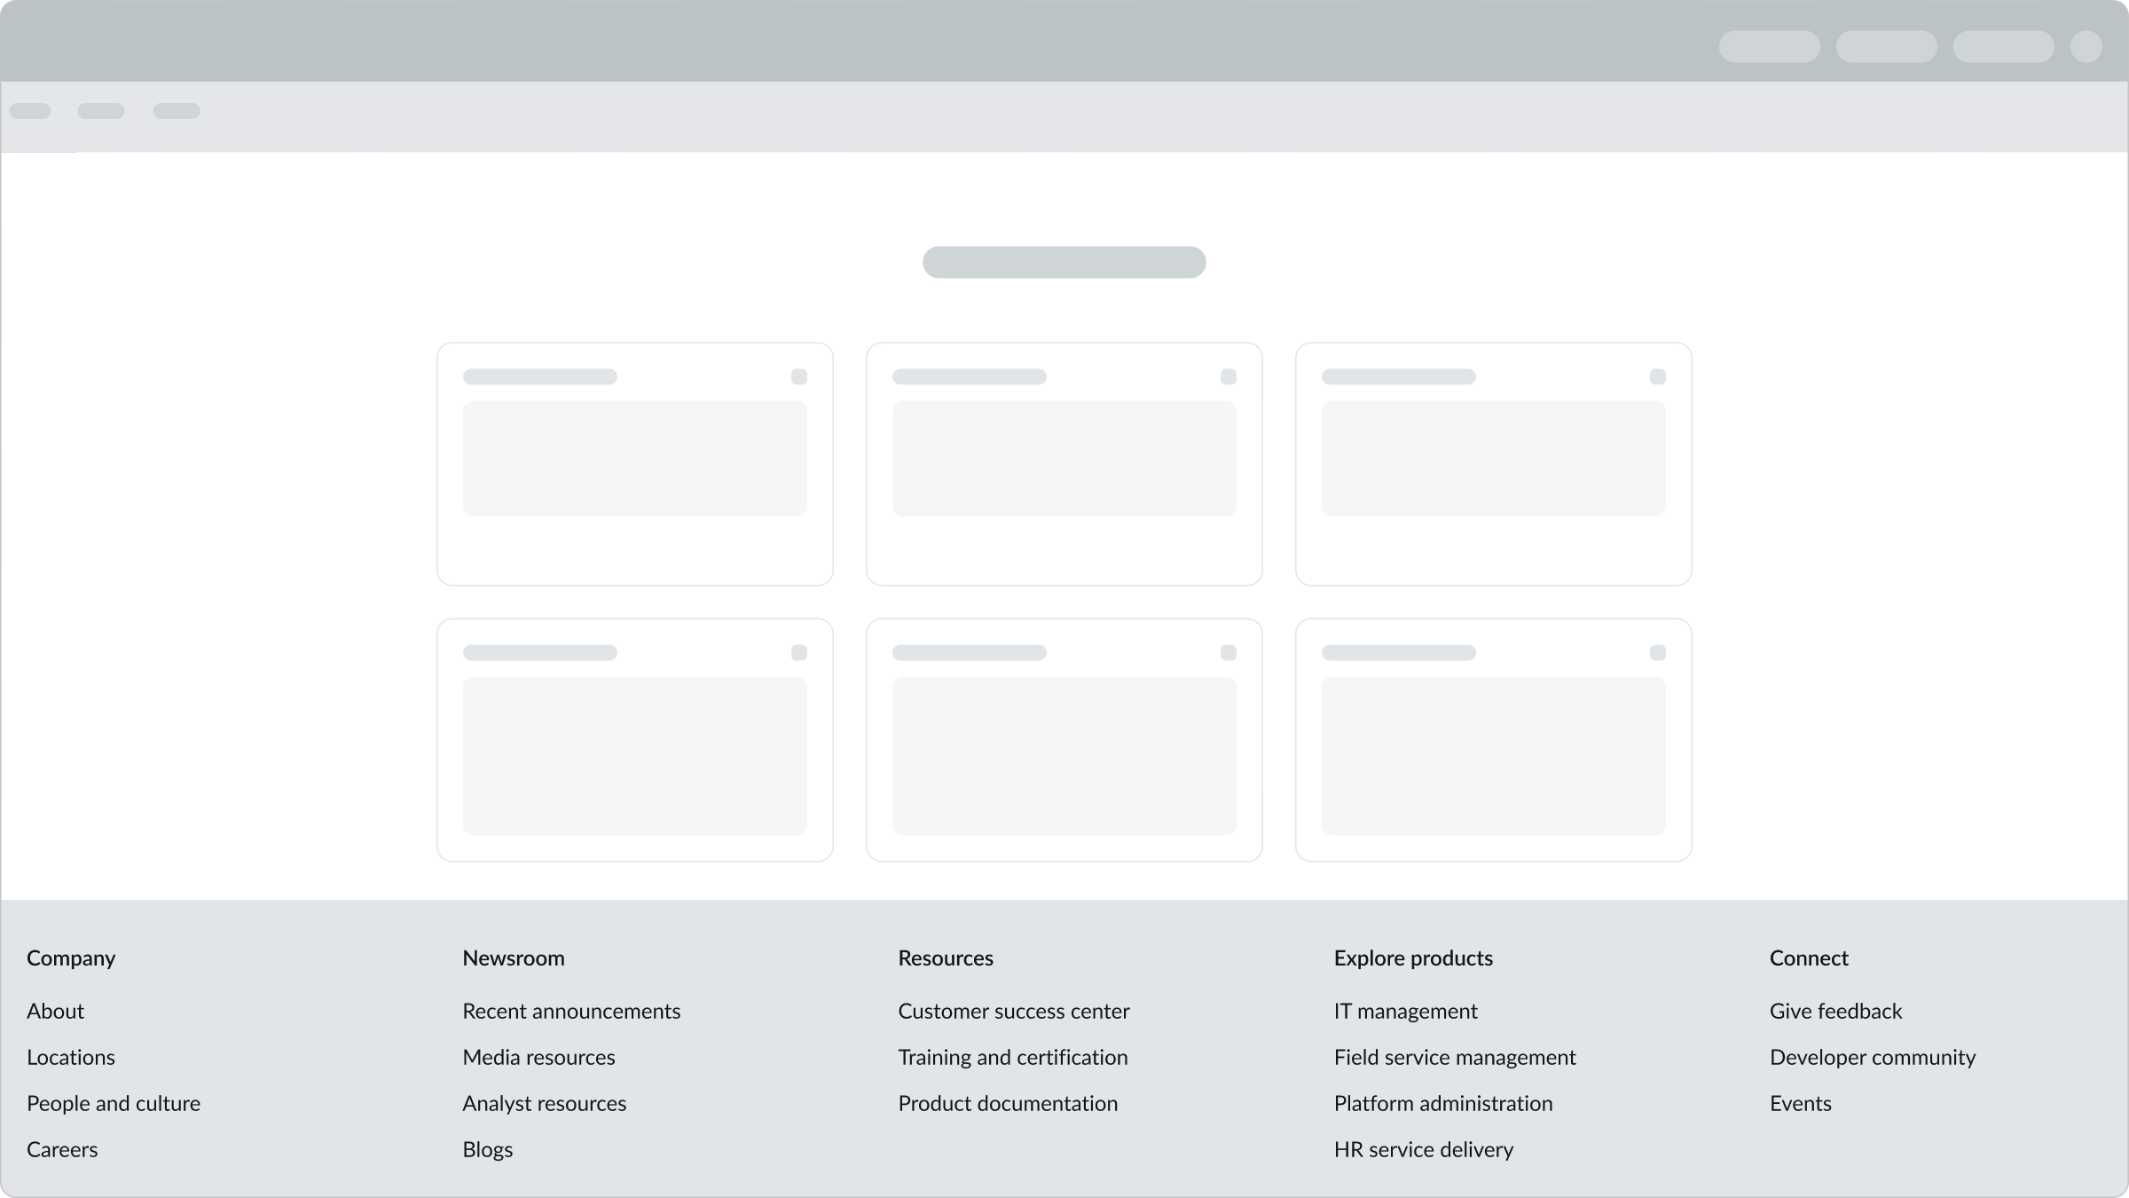The width and height of the screenshot is (2129, 1198).
Task: Click the first pill button in the header bar
Action: coord(1769,45)
